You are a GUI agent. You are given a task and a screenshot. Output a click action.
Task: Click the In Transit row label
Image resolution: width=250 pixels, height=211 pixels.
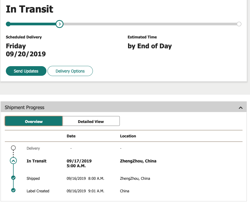pyautogui.click(x=37, y=161)
